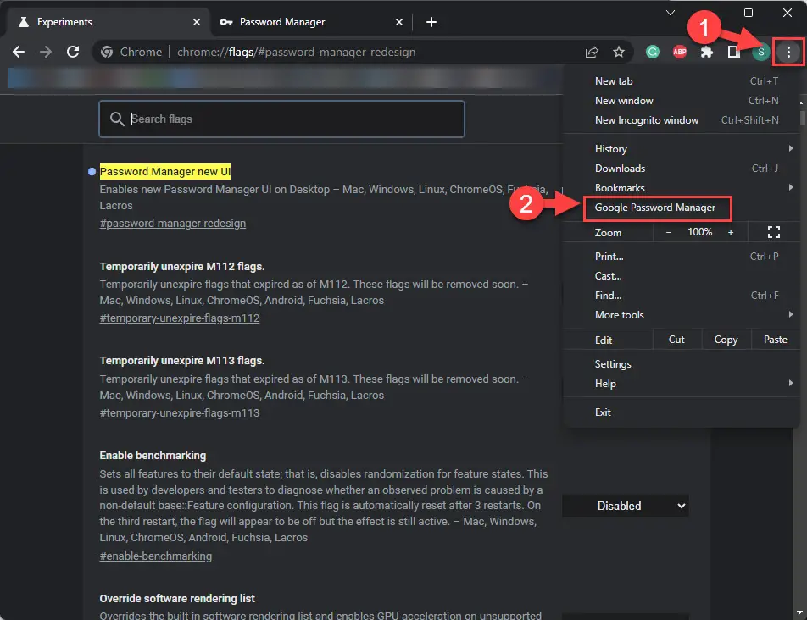
Task: Open the Chrome three-dot menu
Action: click(x=788, y=52)
